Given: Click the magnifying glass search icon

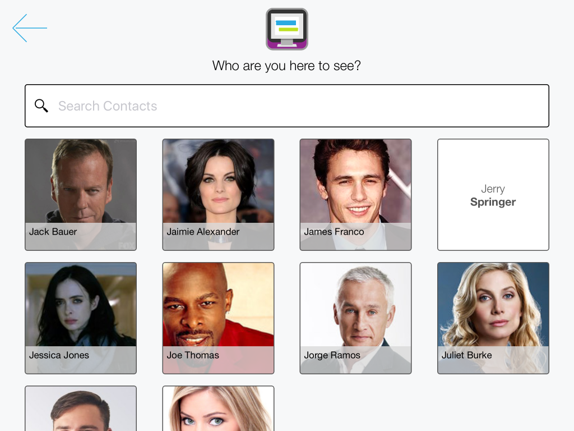Looking at the screenshot, I should click(41, 106).
